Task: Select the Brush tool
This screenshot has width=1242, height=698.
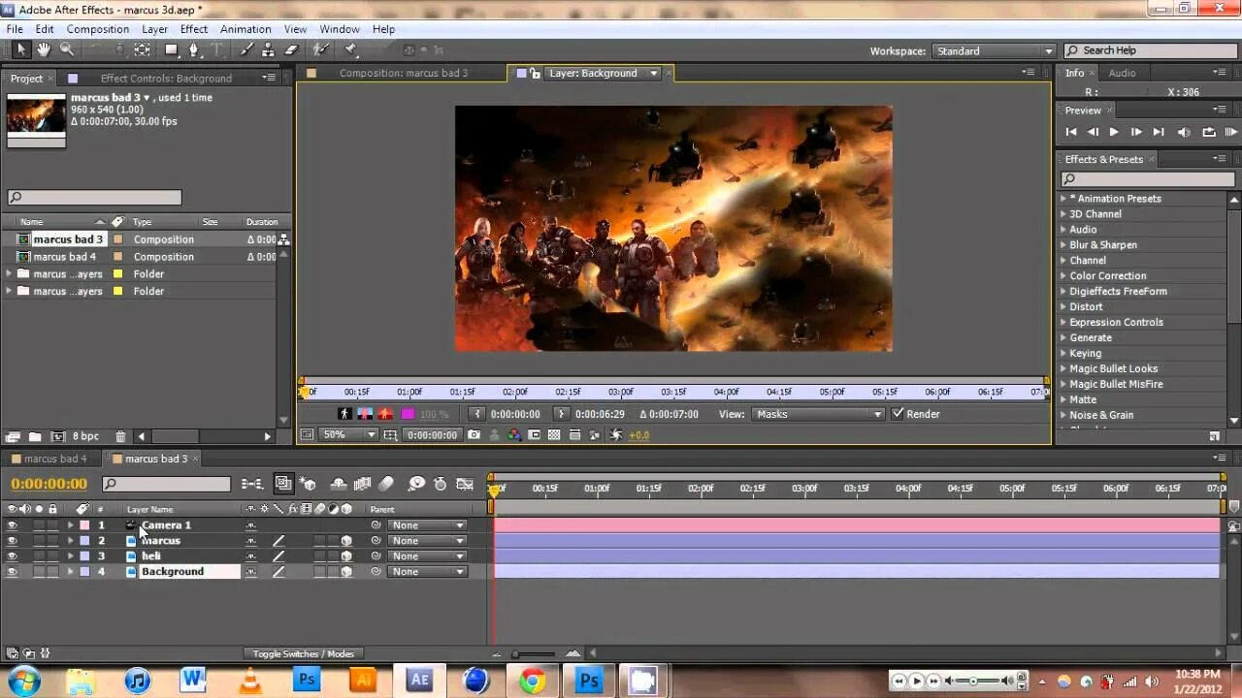Action: click(x=247, y=49)
